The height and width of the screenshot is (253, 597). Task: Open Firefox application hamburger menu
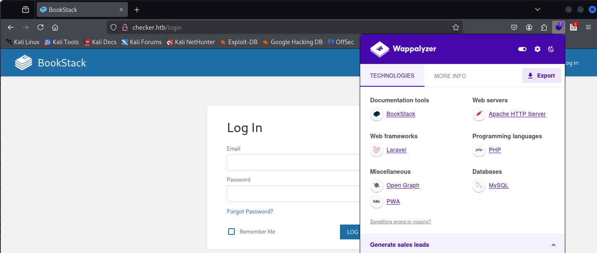coord(588,27)
